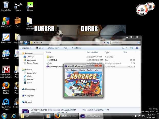Select the AVG Free 8.5 desktop icon

pyautogui.click(x=6, y=22)
